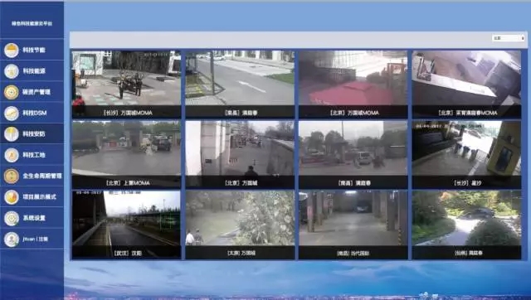Click the 科技节能 sidebar icon
Image resolution: width=531 pixels, height=300 pixels.
11,51
